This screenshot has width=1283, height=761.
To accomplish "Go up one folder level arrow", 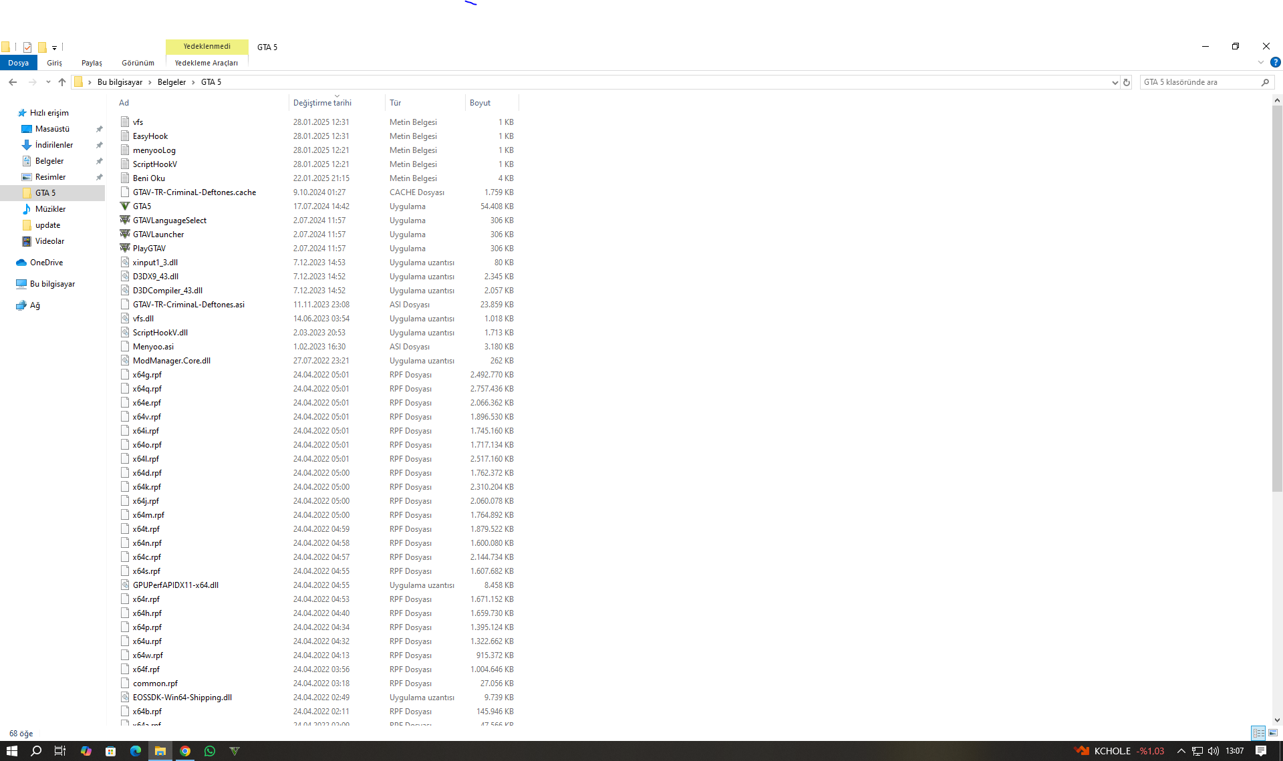I will pyautogui.click(x=62, y=82).
